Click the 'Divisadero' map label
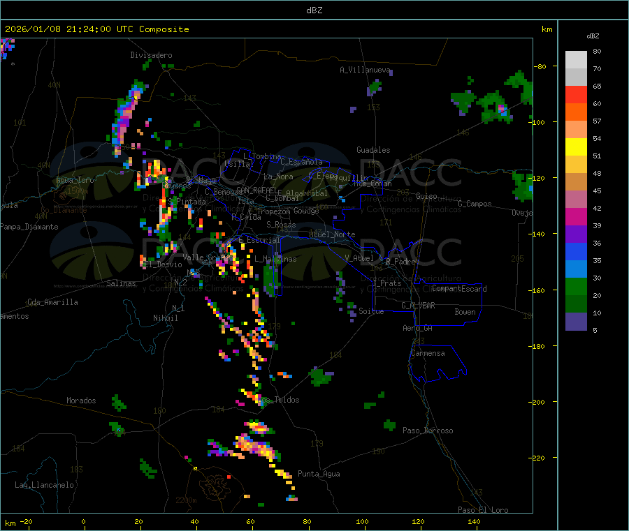The height and width of the screenshot is (531, 629). pos(151,55)
